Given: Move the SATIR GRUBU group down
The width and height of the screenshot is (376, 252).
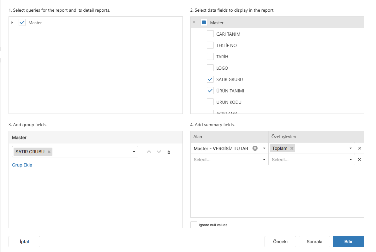Looking at the screenshot, I should point(159,152).
